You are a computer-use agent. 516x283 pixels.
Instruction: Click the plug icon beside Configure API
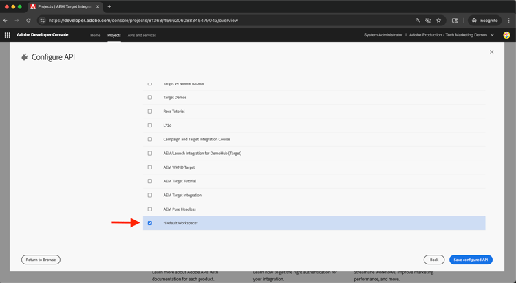click(25, 57)
